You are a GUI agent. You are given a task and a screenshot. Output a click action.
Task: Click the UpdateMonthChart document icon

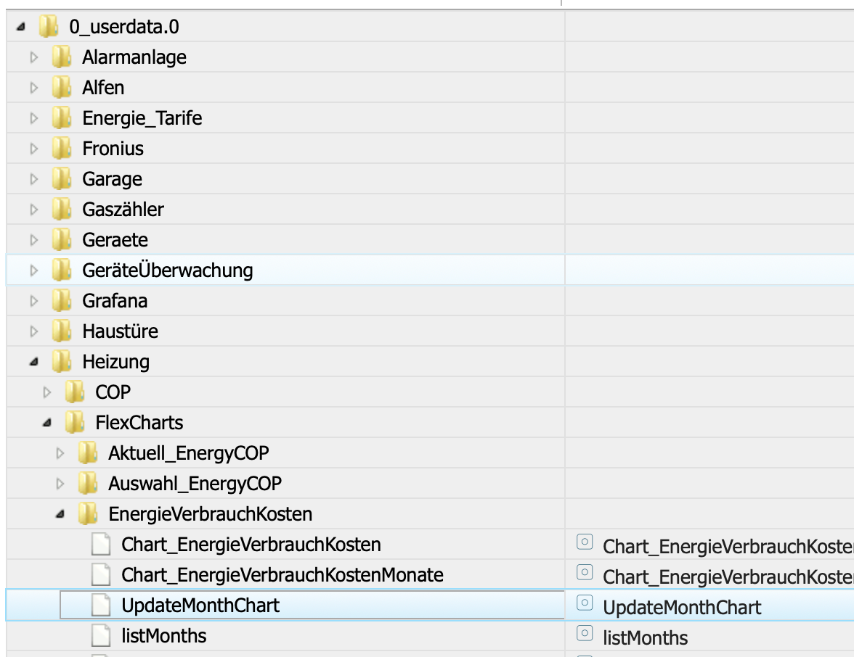point(101,606)
